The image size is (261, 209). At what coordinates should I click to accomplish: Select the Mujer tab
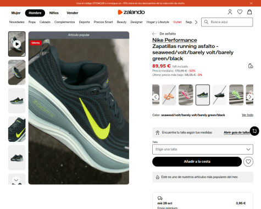pyautogui.click(x=16, y=13)
